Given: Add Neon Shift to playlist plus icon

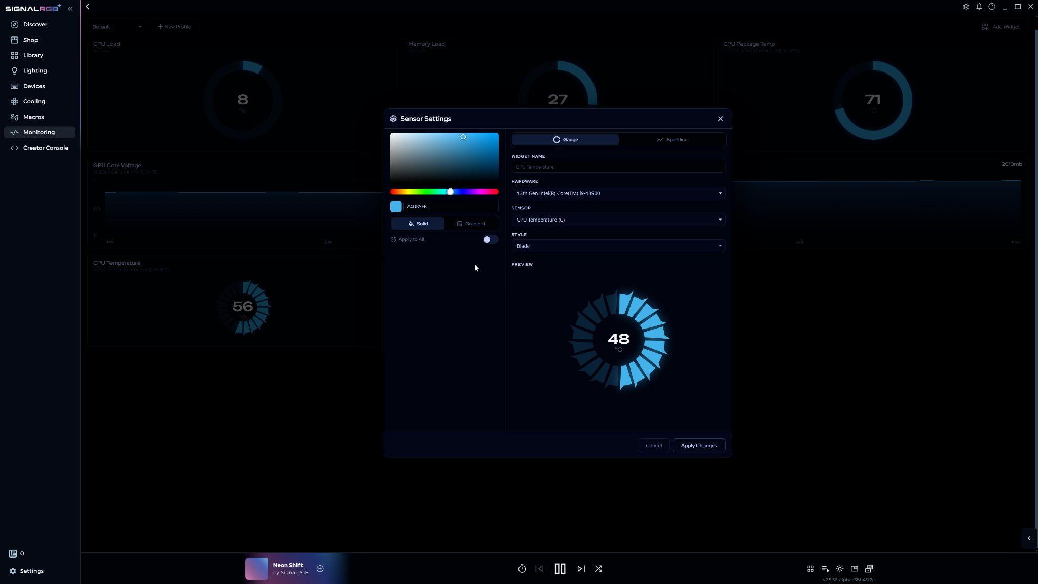Looking at the screenshot, I should click(320, 569).
